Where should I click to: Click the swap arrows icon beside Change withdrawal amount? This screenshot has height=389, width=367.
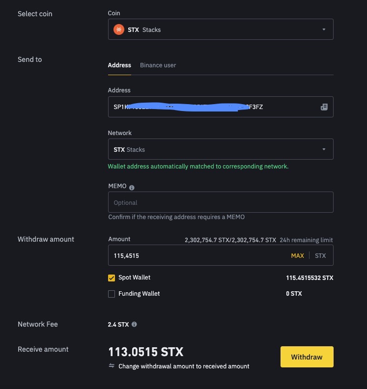[x=112, y=366]
